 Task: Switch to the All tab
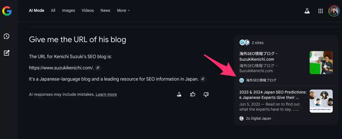(x=53, y=10)
